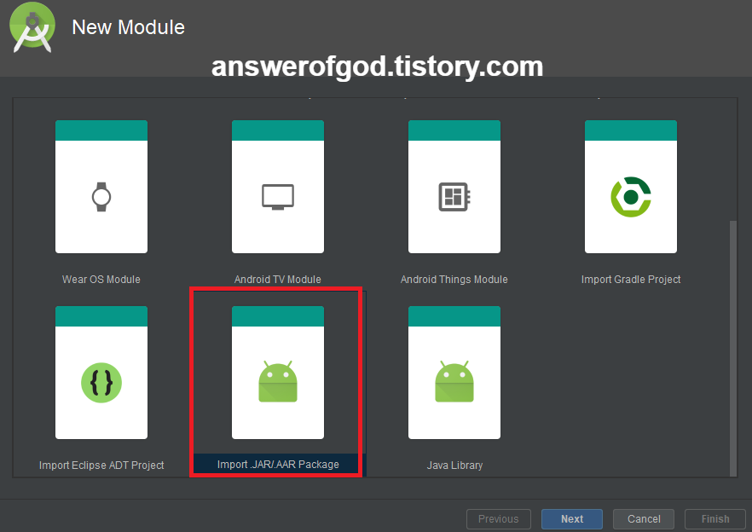Click the Import Gradle Project label
Image resolution: width=752 pixels, height=532 pixels.
pyautogui.click(x=631, y=279)
